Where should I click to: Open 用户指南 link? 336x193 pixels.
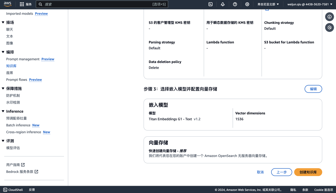coord(13,165)
